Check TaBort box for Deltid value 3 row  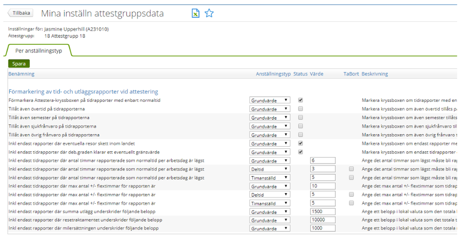351,169
